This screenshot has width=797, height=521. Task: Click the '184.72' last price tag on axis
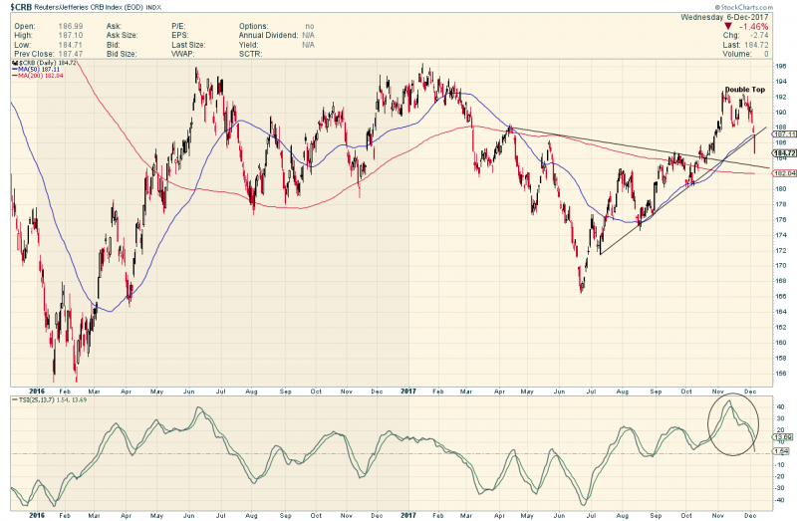tap(785, 153)
